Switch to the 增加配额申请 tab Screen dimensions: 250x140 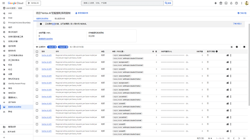(60, 19)
